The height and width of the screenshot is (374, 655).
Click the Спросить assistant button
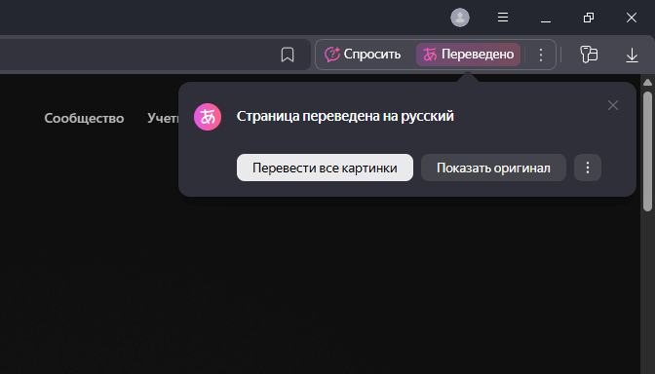point(363,55)
